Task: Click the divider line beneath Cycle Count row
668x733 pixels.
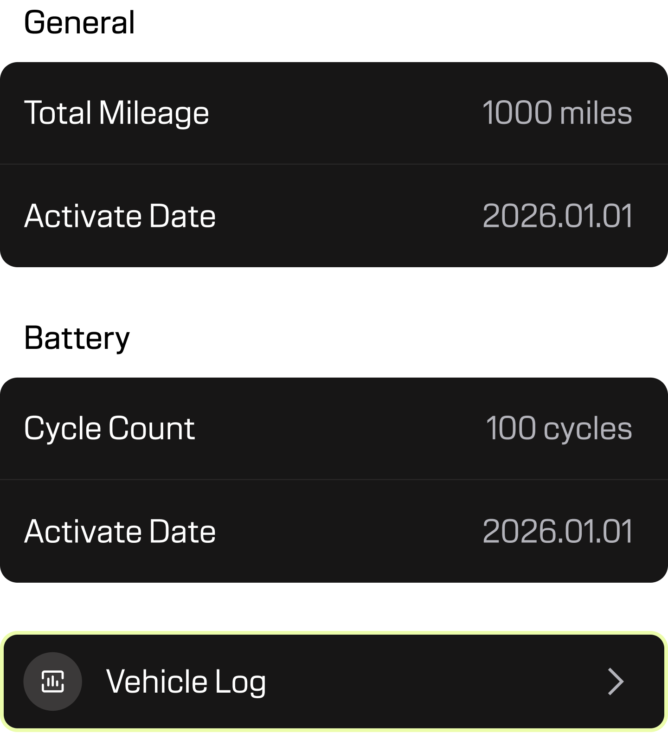Action: [x=334, y=479]
